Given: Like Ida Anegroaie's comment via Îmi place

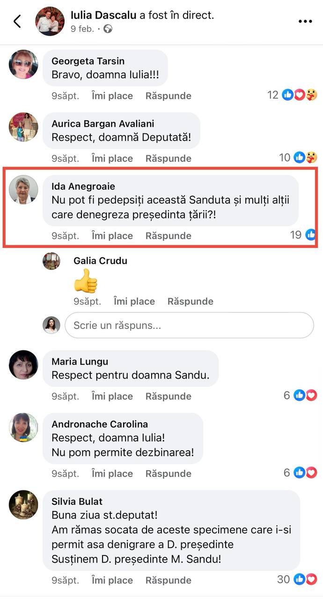Looking at the screenshot, I should tap(112, 236).
